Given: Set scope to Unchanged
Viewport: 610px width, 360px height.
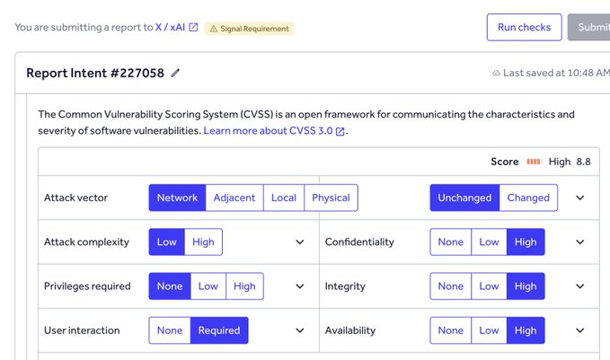Looking at the screenshot, I should click(464, 198).
